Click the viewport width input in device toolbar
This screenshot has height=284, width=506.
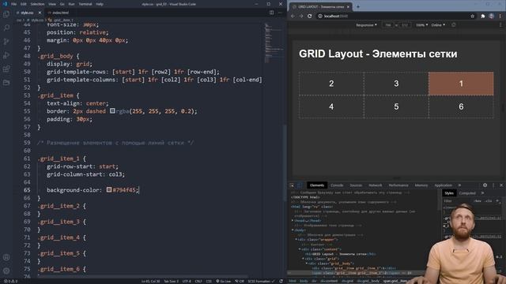point(388,24)
